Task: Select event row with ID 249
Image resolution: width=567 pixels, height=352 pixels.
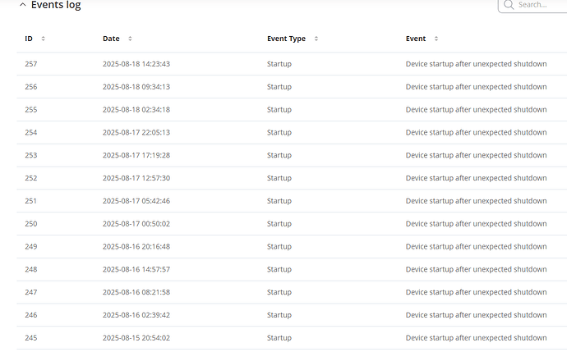Action: click(x=31, y=246)
